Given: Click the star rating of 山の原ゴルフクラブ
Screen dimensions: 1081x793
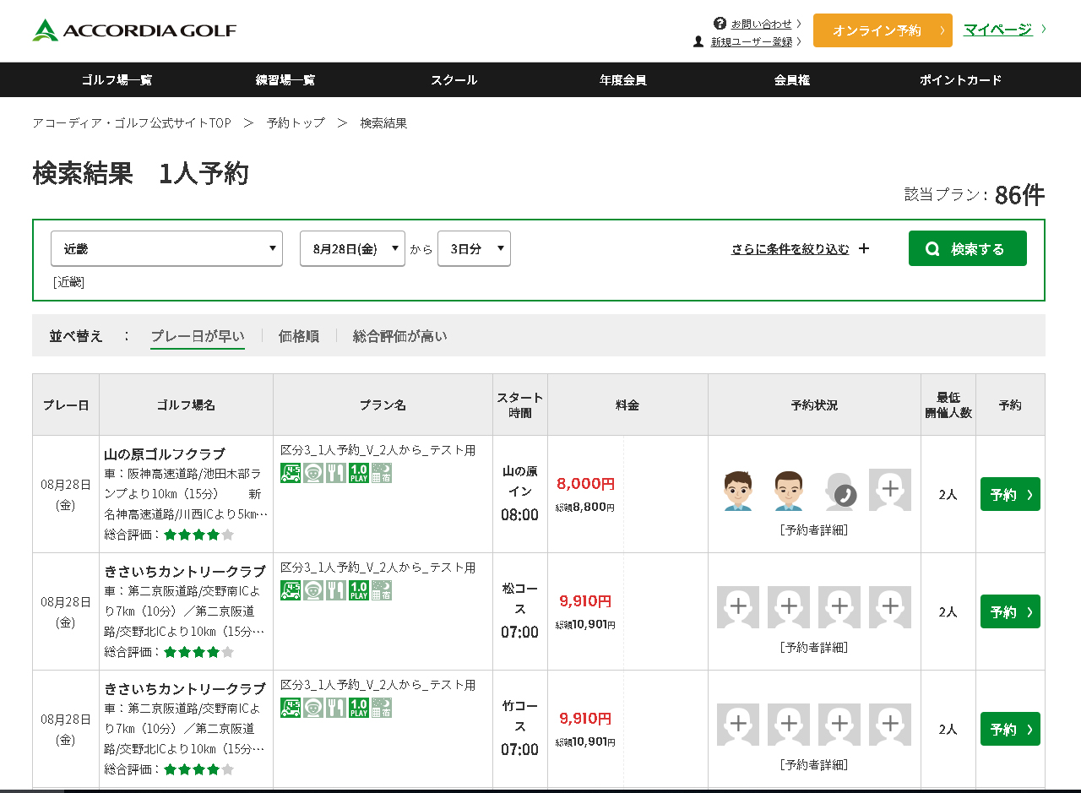Looking at the screenshot, I should pos(198,535).
